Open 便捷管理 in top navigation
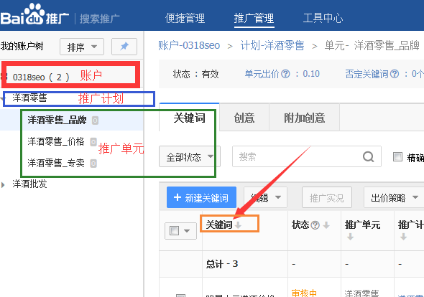Viewport: 424px width, 297px height. (x=185, y=18)
